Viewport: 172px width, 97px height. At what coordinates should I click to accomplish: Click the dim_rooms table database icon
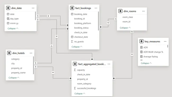click(x=120, y=11)
